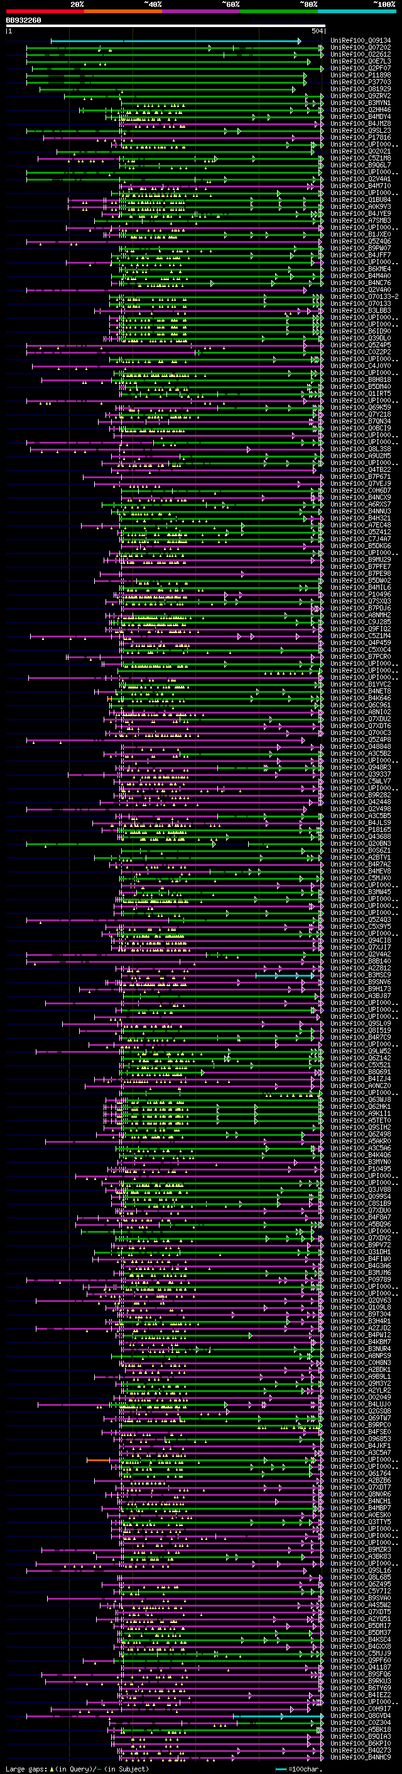Open the UniRef100_P11898 hit link

click(361, 75)
